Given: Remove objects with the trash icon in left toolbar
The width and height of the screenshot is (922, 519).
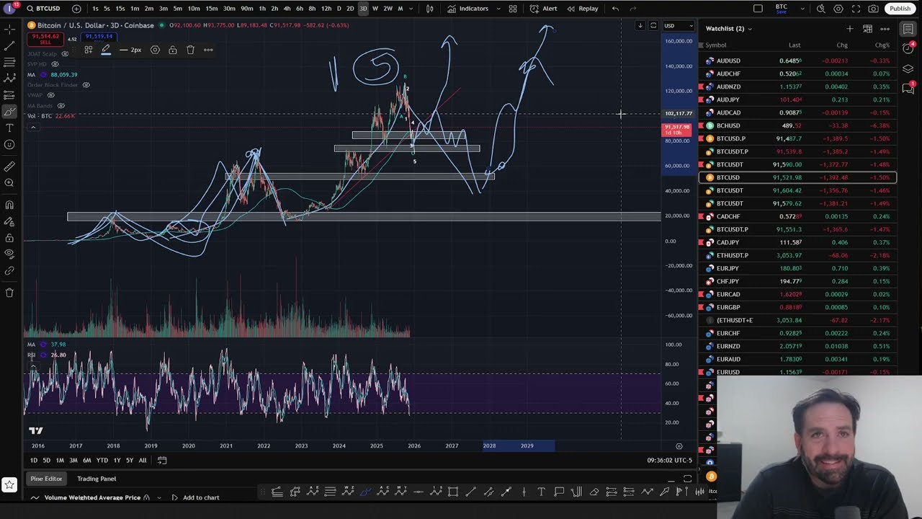Looking at the screenshot, I should pos(9,293).
